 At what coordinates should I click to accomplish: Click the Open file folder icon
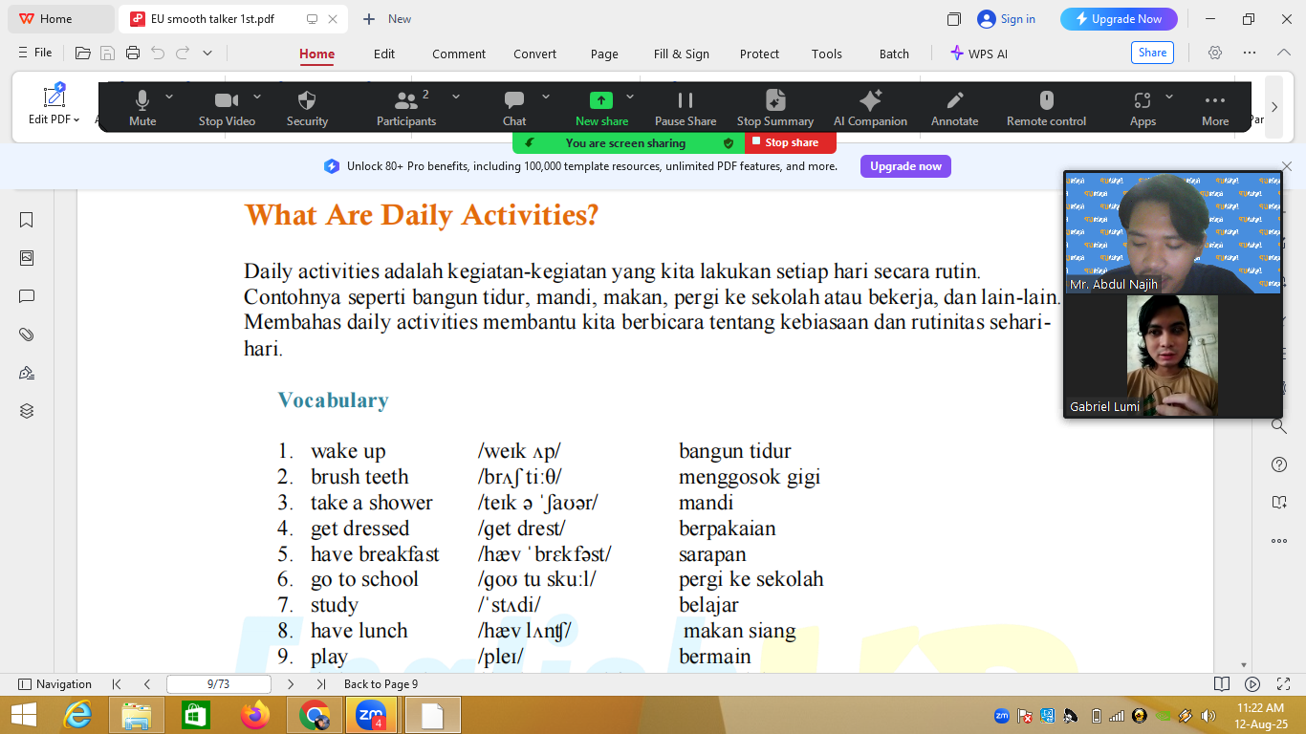[83, 54]
